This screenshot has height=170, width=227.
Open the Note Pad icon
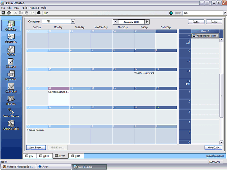(11, 87)
